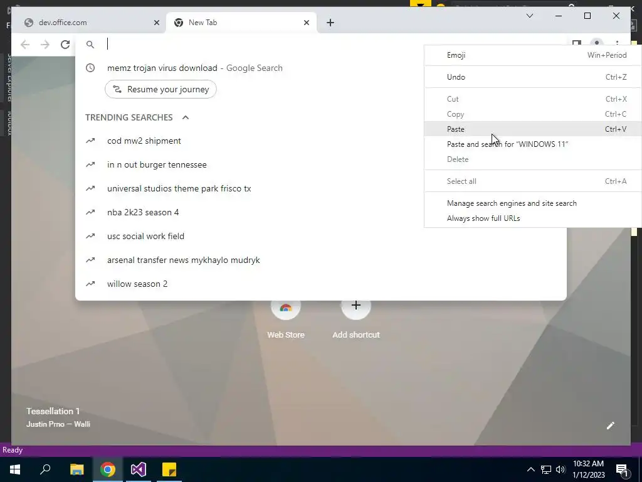Choose Emoji from the context menu
This screenshot has height=482, width=642.
coord(533,55)
